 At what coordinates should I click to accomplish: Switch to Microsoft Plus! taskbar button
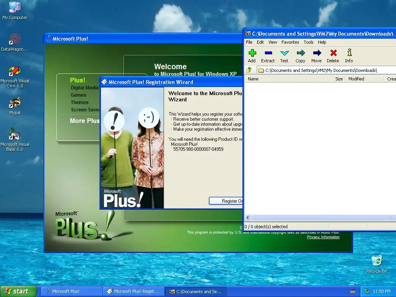point(72,291)
